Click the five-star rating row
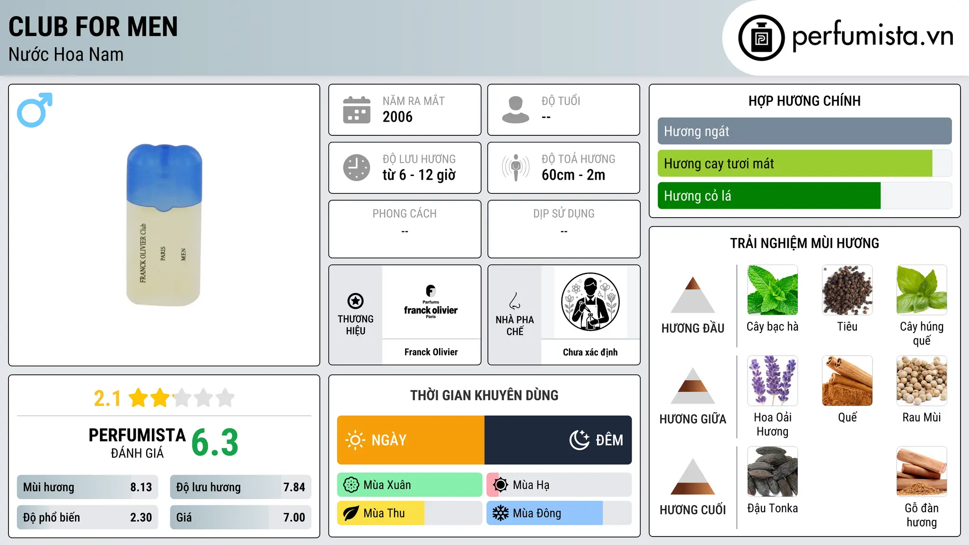969x545 pixels. 182,398
